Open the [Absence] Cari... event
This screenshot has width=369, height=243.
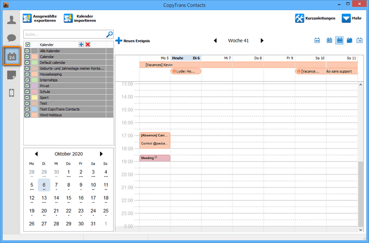tap(154, 140)
